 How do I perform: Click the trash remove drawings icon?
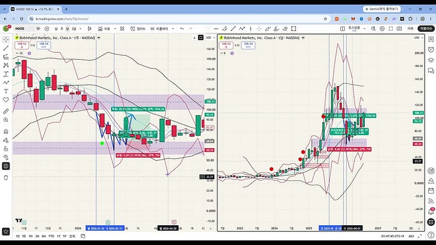tap(6, 177)
